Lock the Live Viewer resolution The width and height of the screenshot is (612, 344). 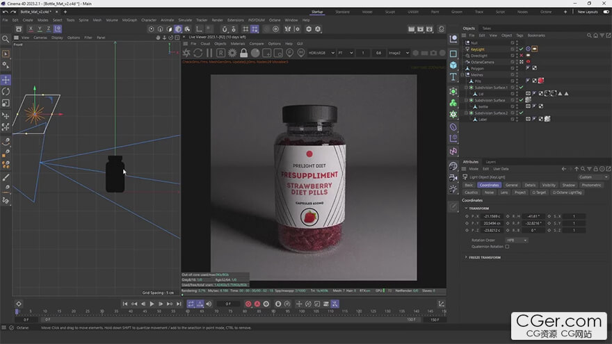pyautogui.click(x=243, y=53)
